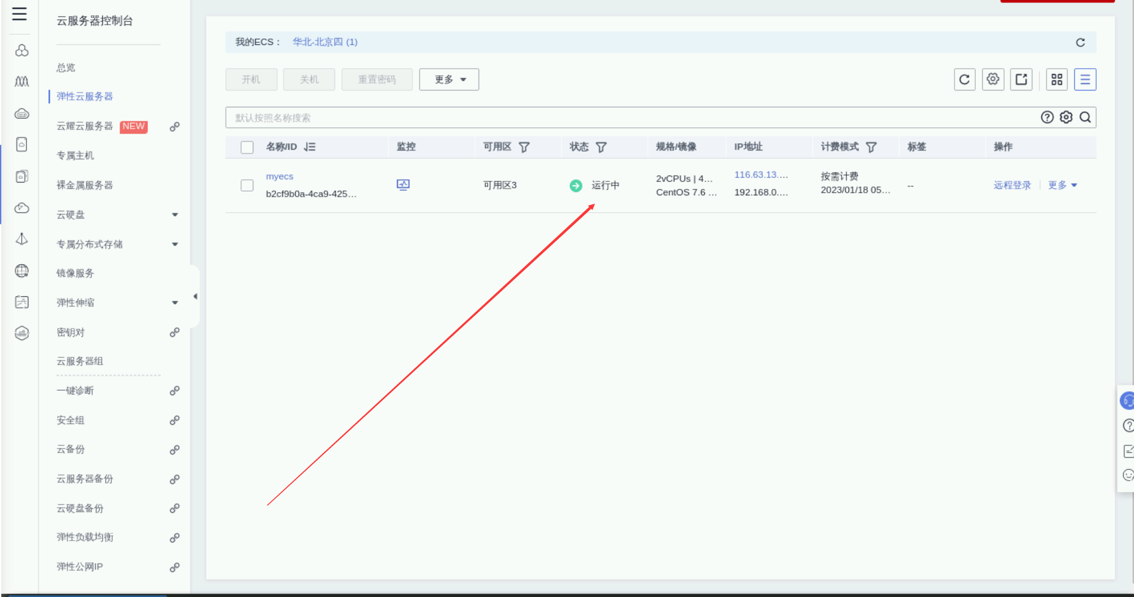Expand the 专属分布式存储 sidebar section

pos(175,244)
